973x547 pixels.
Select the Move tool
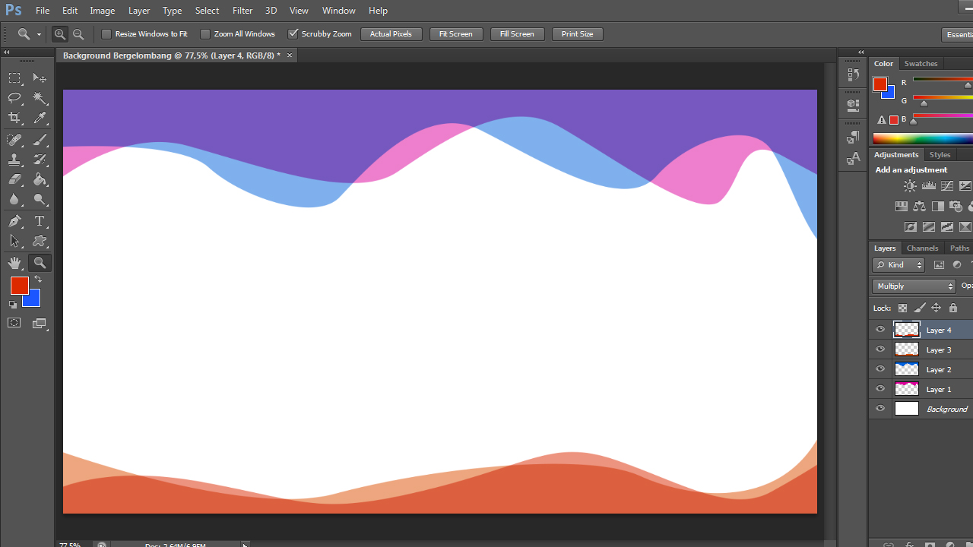click(40, 77)
